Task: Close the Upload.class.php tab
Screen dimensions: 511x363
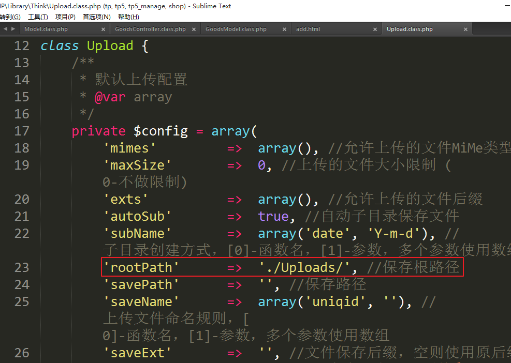Action: tap(465, 29)
